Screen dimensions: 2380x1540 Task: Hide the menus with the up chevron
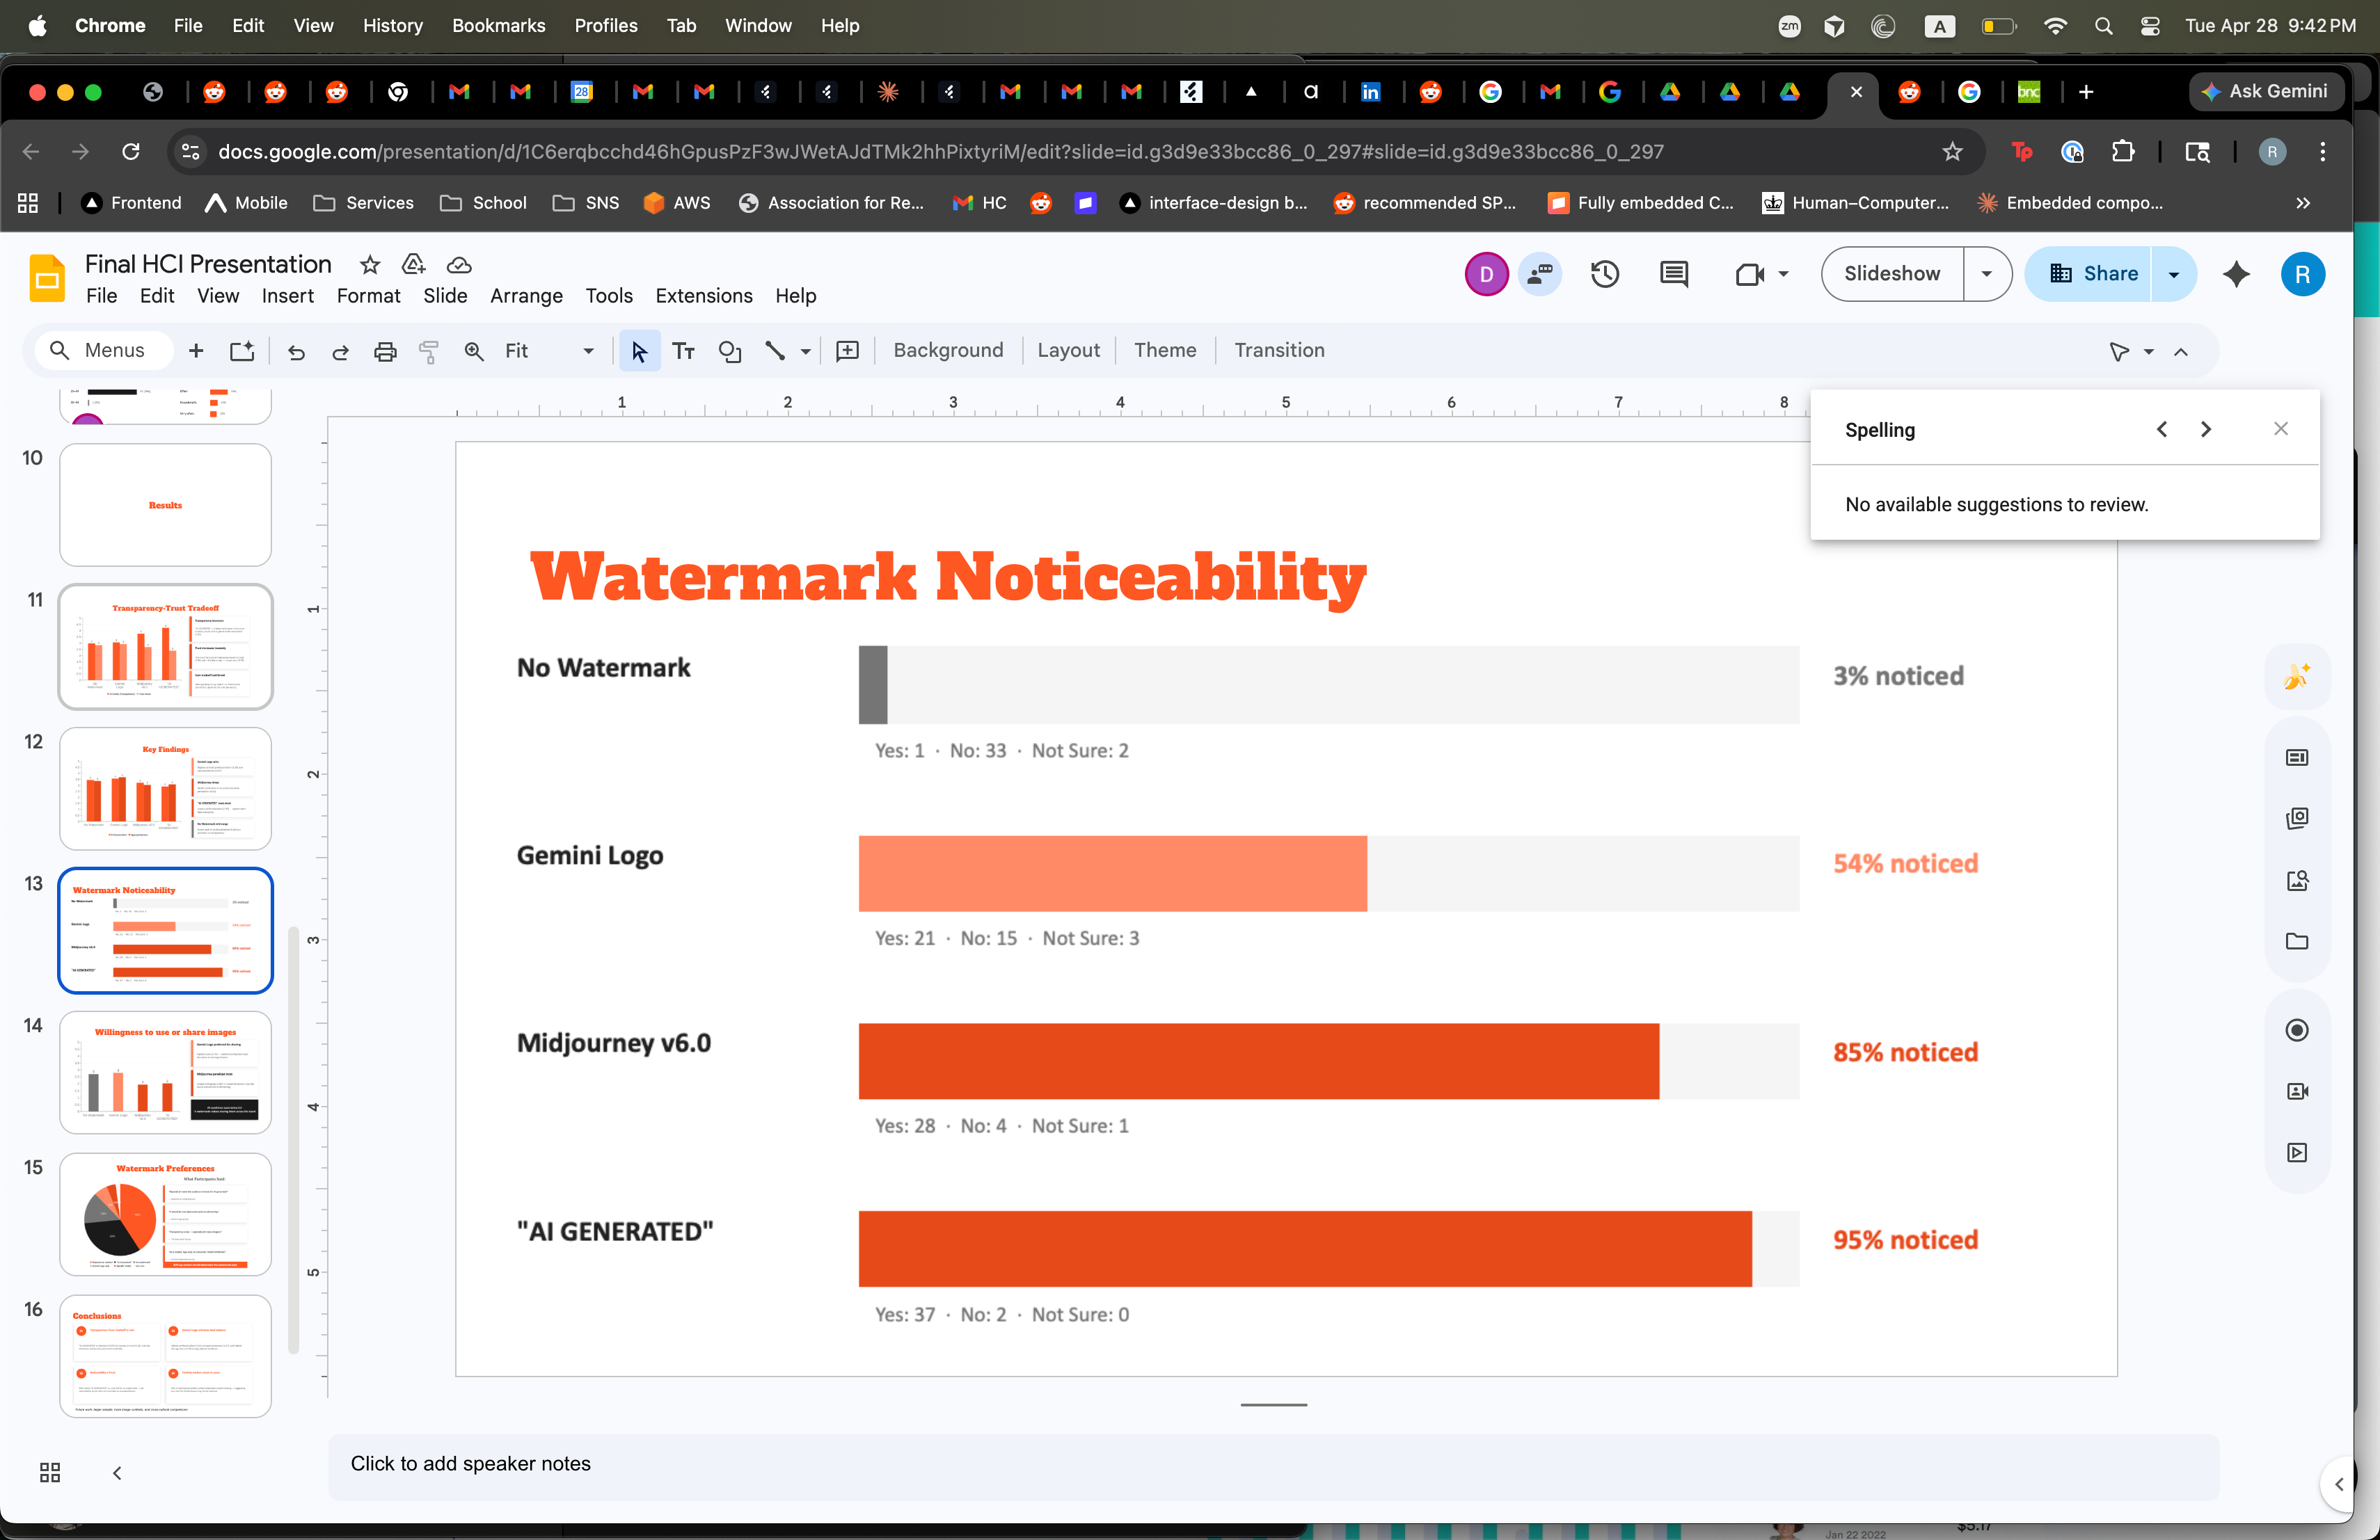[2181, 352]
